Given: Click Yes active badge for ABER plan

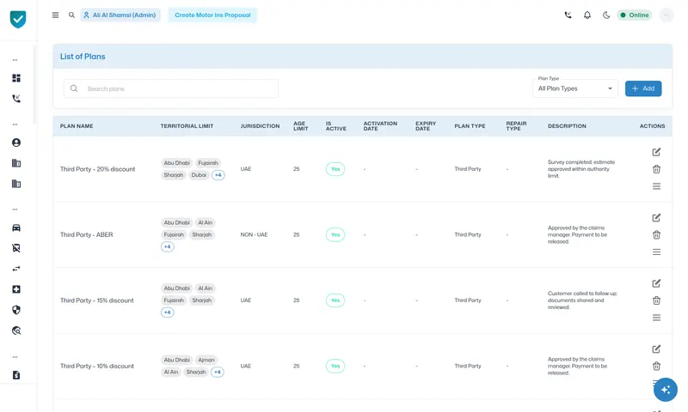Looking at the screenshot, I should coord(335,234).
